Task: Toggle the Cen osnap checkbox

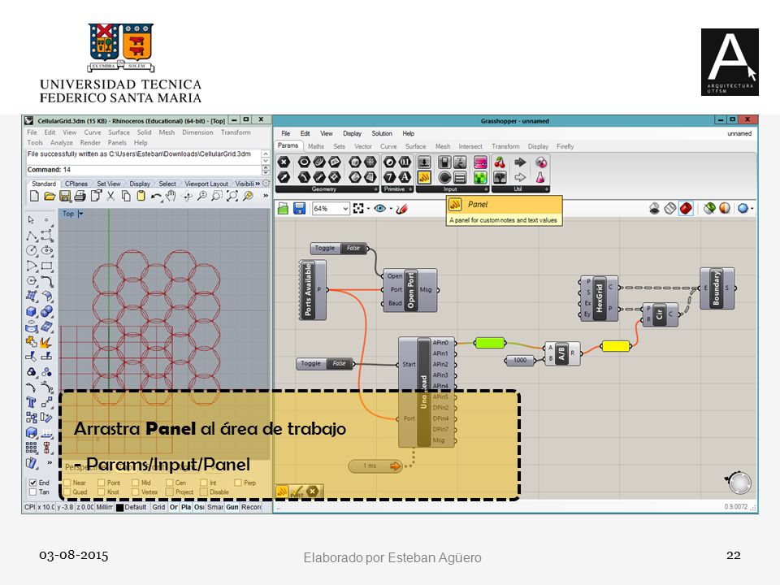Action: coord(170,483)
